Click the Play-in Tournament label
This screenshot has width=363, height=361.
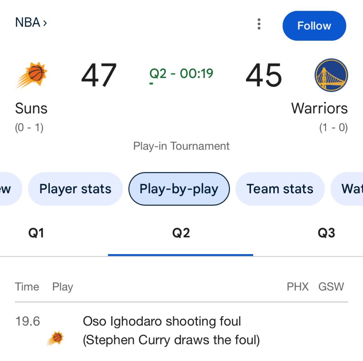[x=181, y=146]
